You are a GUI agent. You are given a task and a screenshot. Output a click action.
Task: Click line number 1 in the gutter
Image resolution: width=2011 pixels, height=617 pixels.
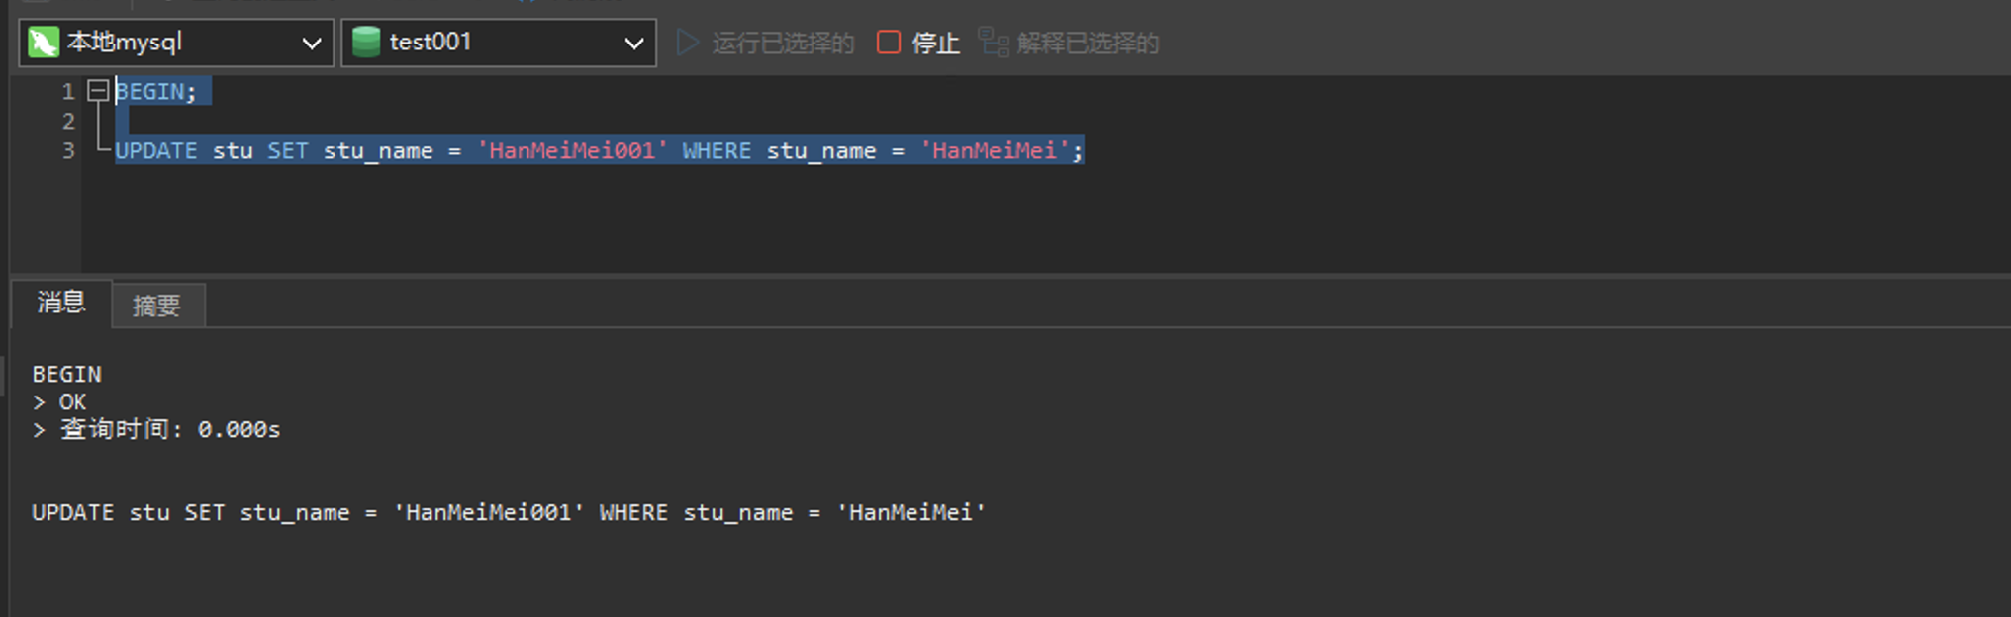(x=68, y=92)
